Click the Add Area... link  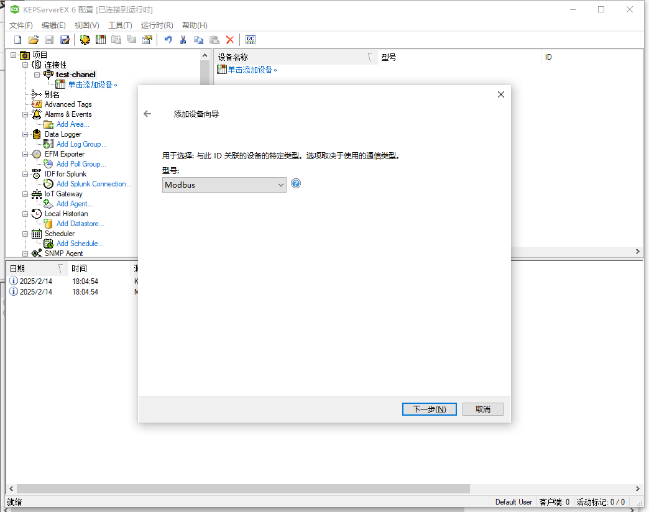73,124
